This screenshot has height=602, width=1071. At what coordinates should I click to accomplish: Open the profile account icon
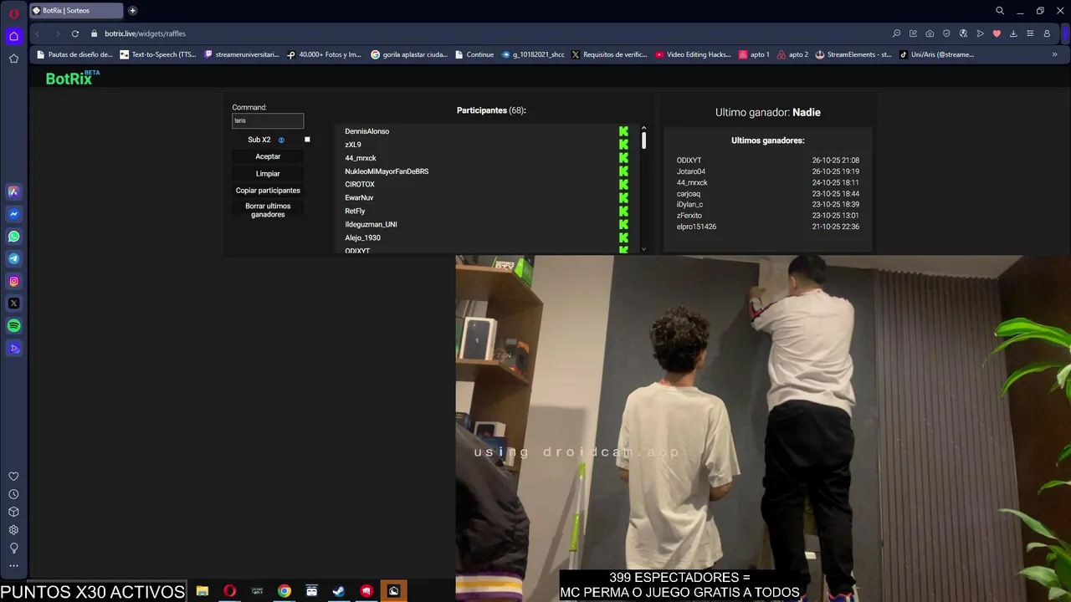tap(1047, 33)
